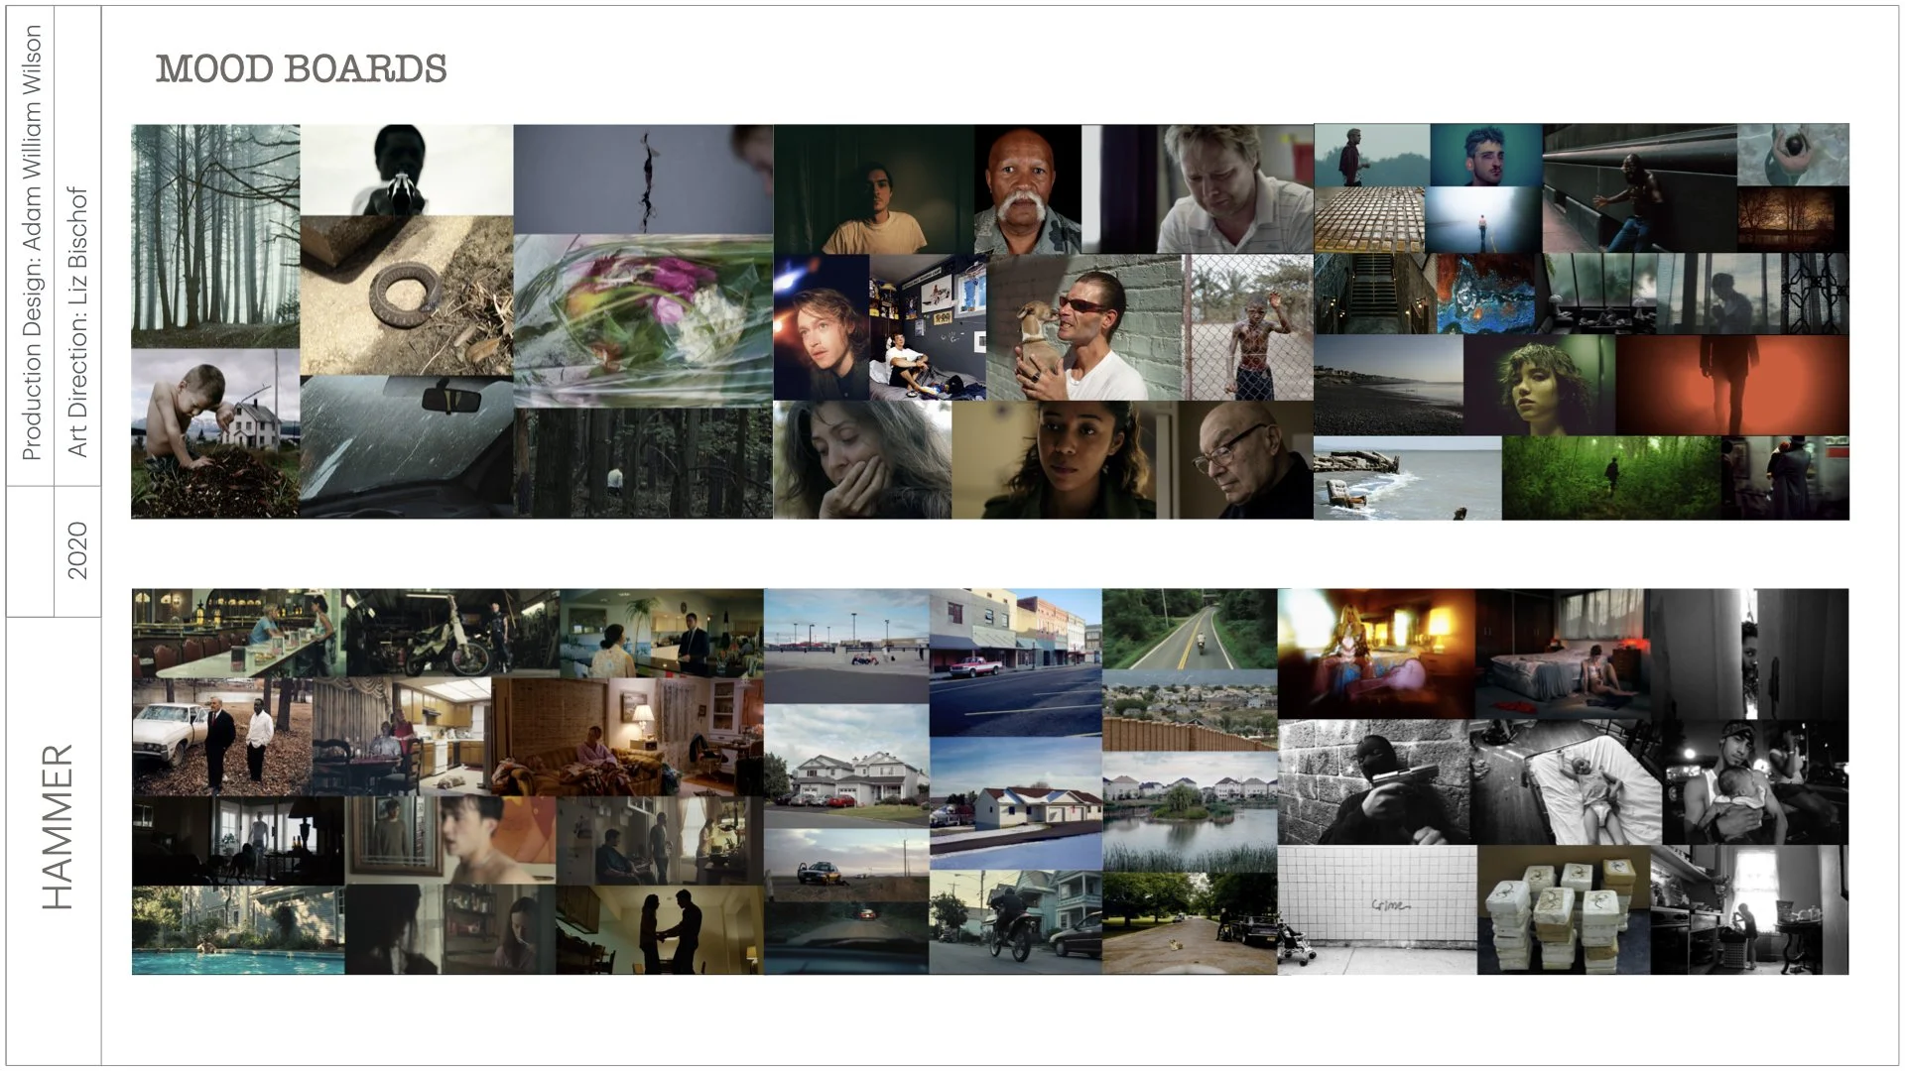Open the stacked wrapped packages image
1905x1071 pixels.
point(1563,909)
